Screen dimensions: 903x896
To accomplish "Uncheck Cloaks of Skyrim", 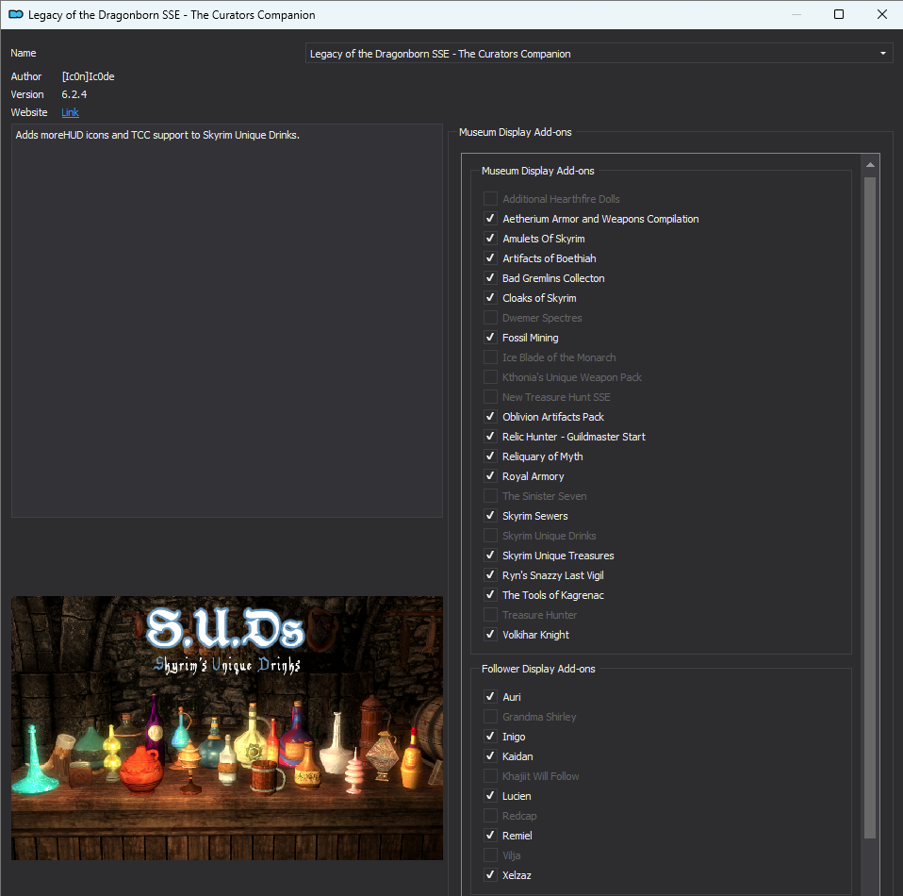I will click(x=490, y=298).
